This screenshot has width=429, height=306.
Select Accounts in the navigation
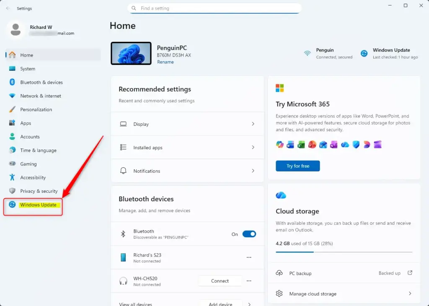point(53,137)
